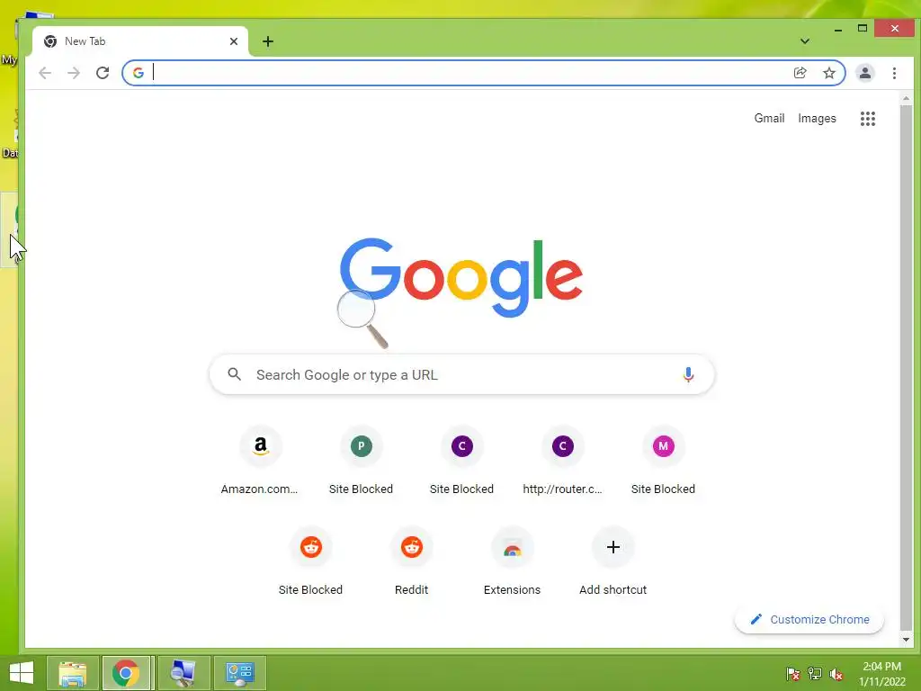
Task: Click the Chrome taskbar icon
Action: [x=126, y=673]
